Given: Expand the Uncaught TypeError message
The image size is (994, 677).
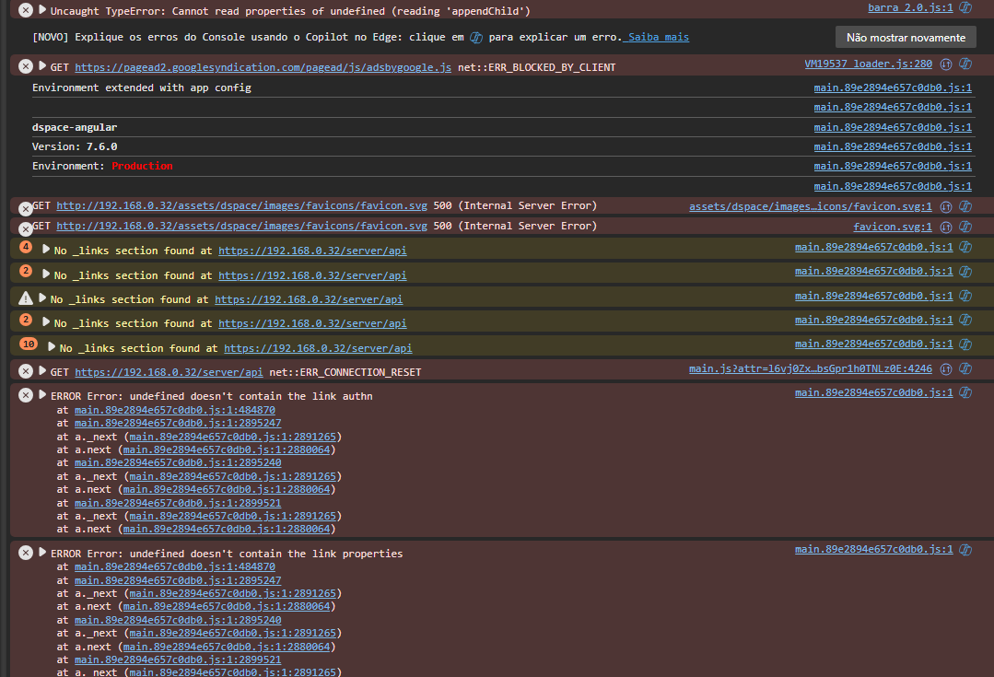Looking at the screenshot, I should pos(42,10).
